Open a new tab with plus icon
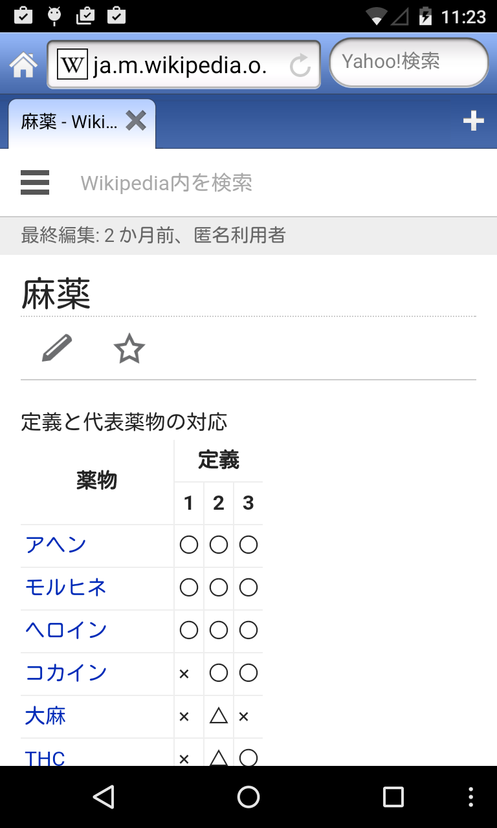497x828 pixels. pos(473,121)
